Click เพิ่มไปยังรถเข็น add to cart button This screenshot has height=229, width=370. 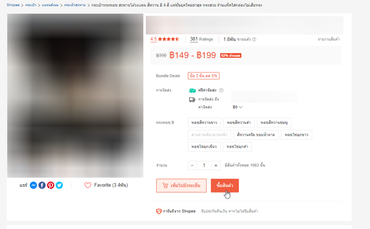[181, 186]
